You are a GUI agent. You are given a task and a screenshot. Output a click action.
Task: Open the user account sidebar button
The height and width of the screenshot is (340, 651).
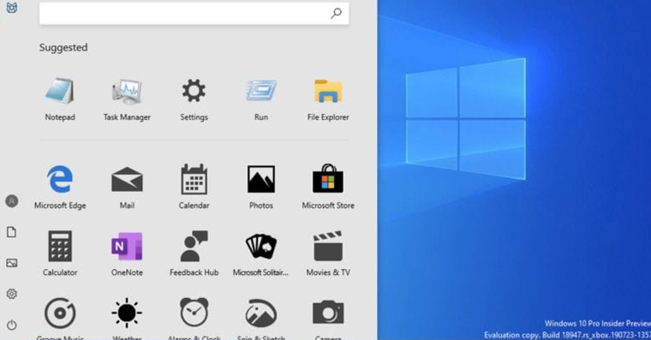coord(12,201)
